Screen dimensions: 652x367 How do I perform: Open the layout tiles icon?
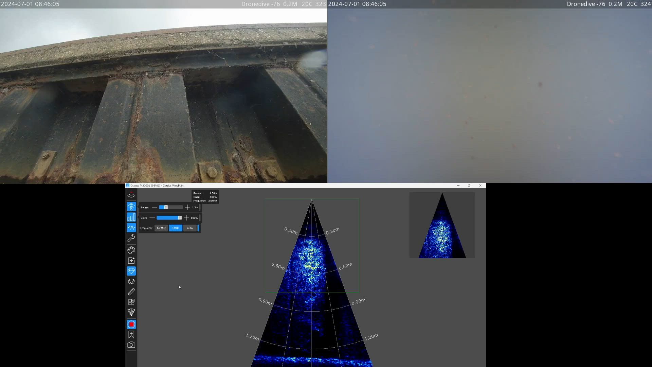coord(131,302)
